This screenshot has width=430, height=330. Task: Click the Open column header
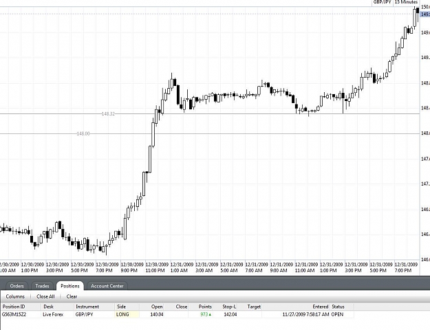(151, 307)
